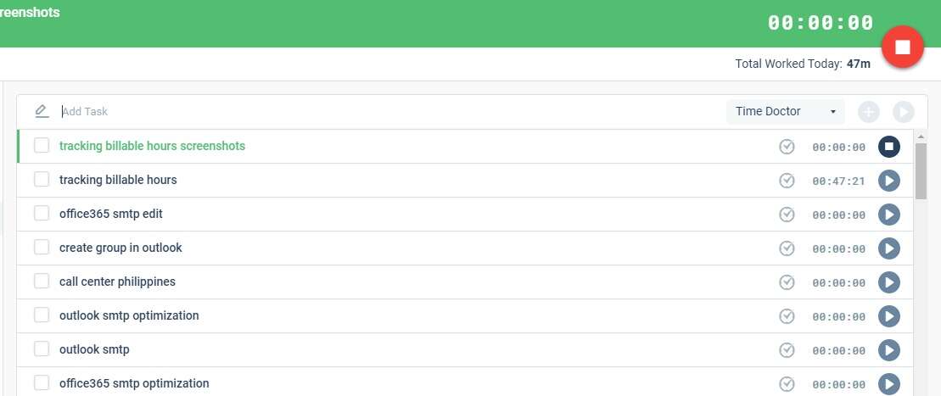Open the Time Doctor project dropdown
The image size is (941, 396).
[x=786, y=112]
